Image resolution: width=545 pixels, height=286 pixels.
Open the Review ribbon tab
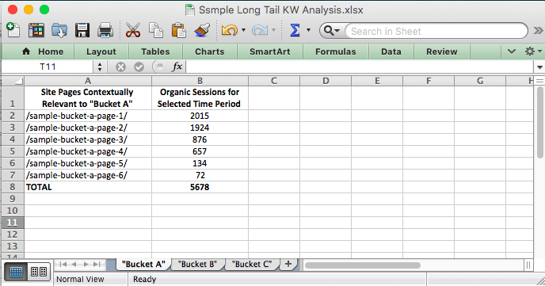442,51
